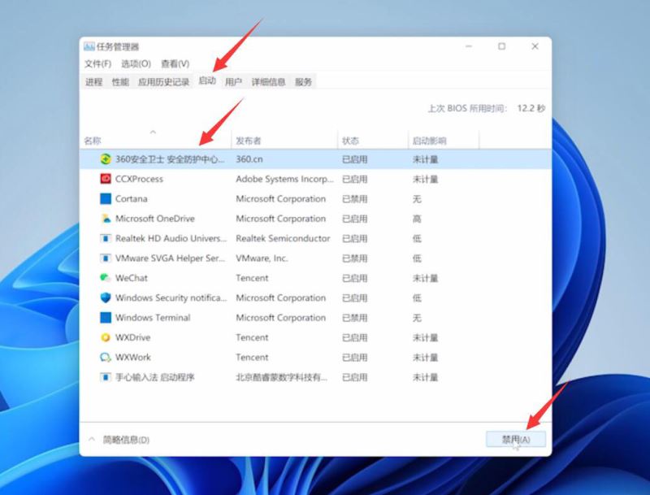Screen dimensions: 650x495
Task: Click the Windows Terminal icon
Action: coord(105,318)
